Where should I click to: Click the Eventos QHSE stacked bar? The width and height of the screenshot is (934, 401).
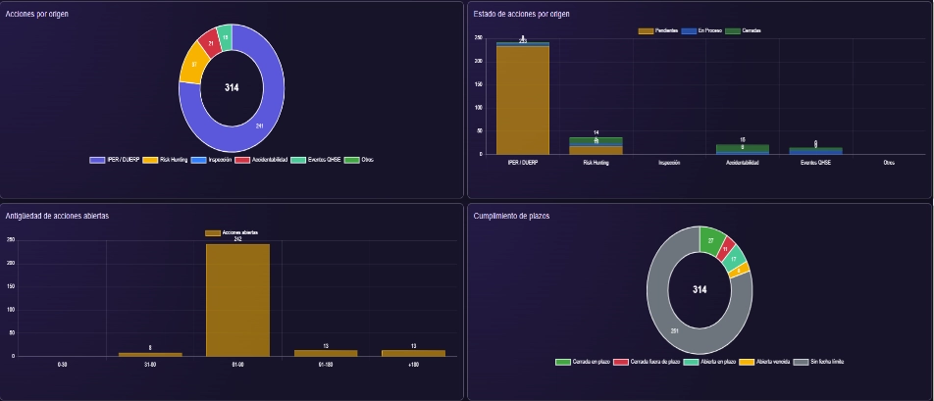click(815, 151)
